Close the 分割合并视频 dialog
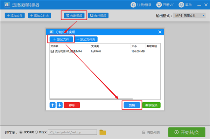 [x=160, y=32]
